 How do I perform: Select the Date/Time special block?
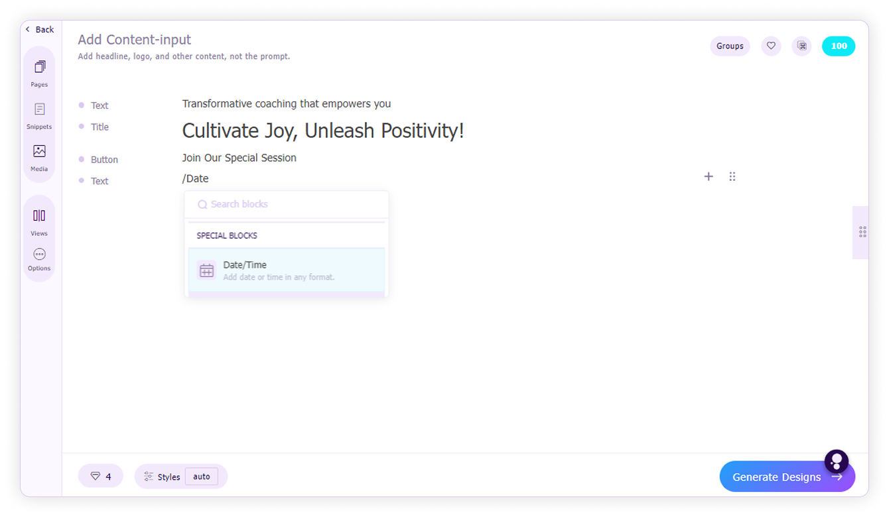click(287, 270)
